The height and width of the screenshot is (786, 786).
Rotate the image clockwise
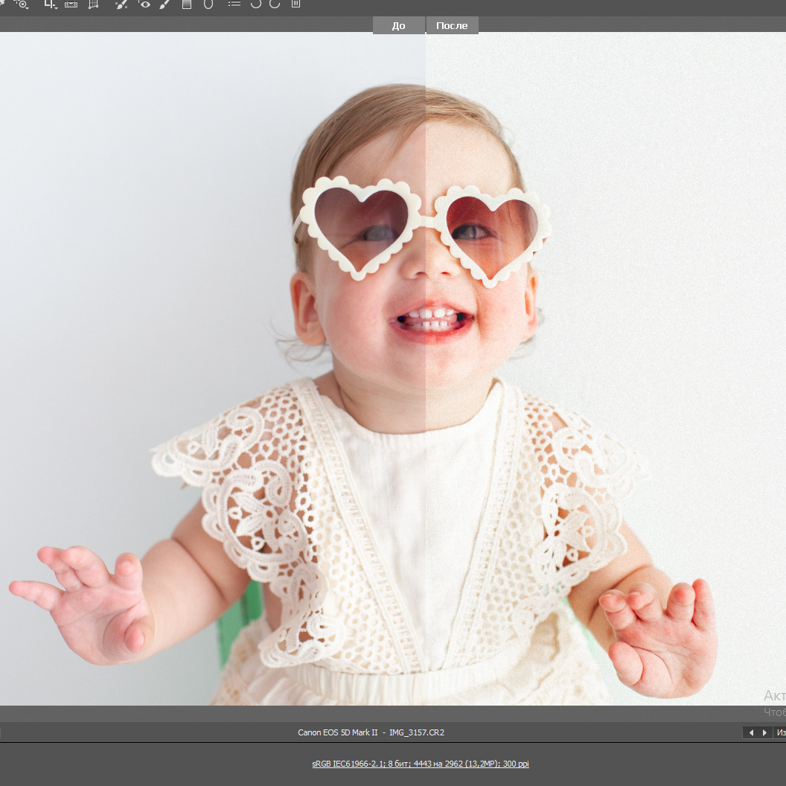point(274,5)
